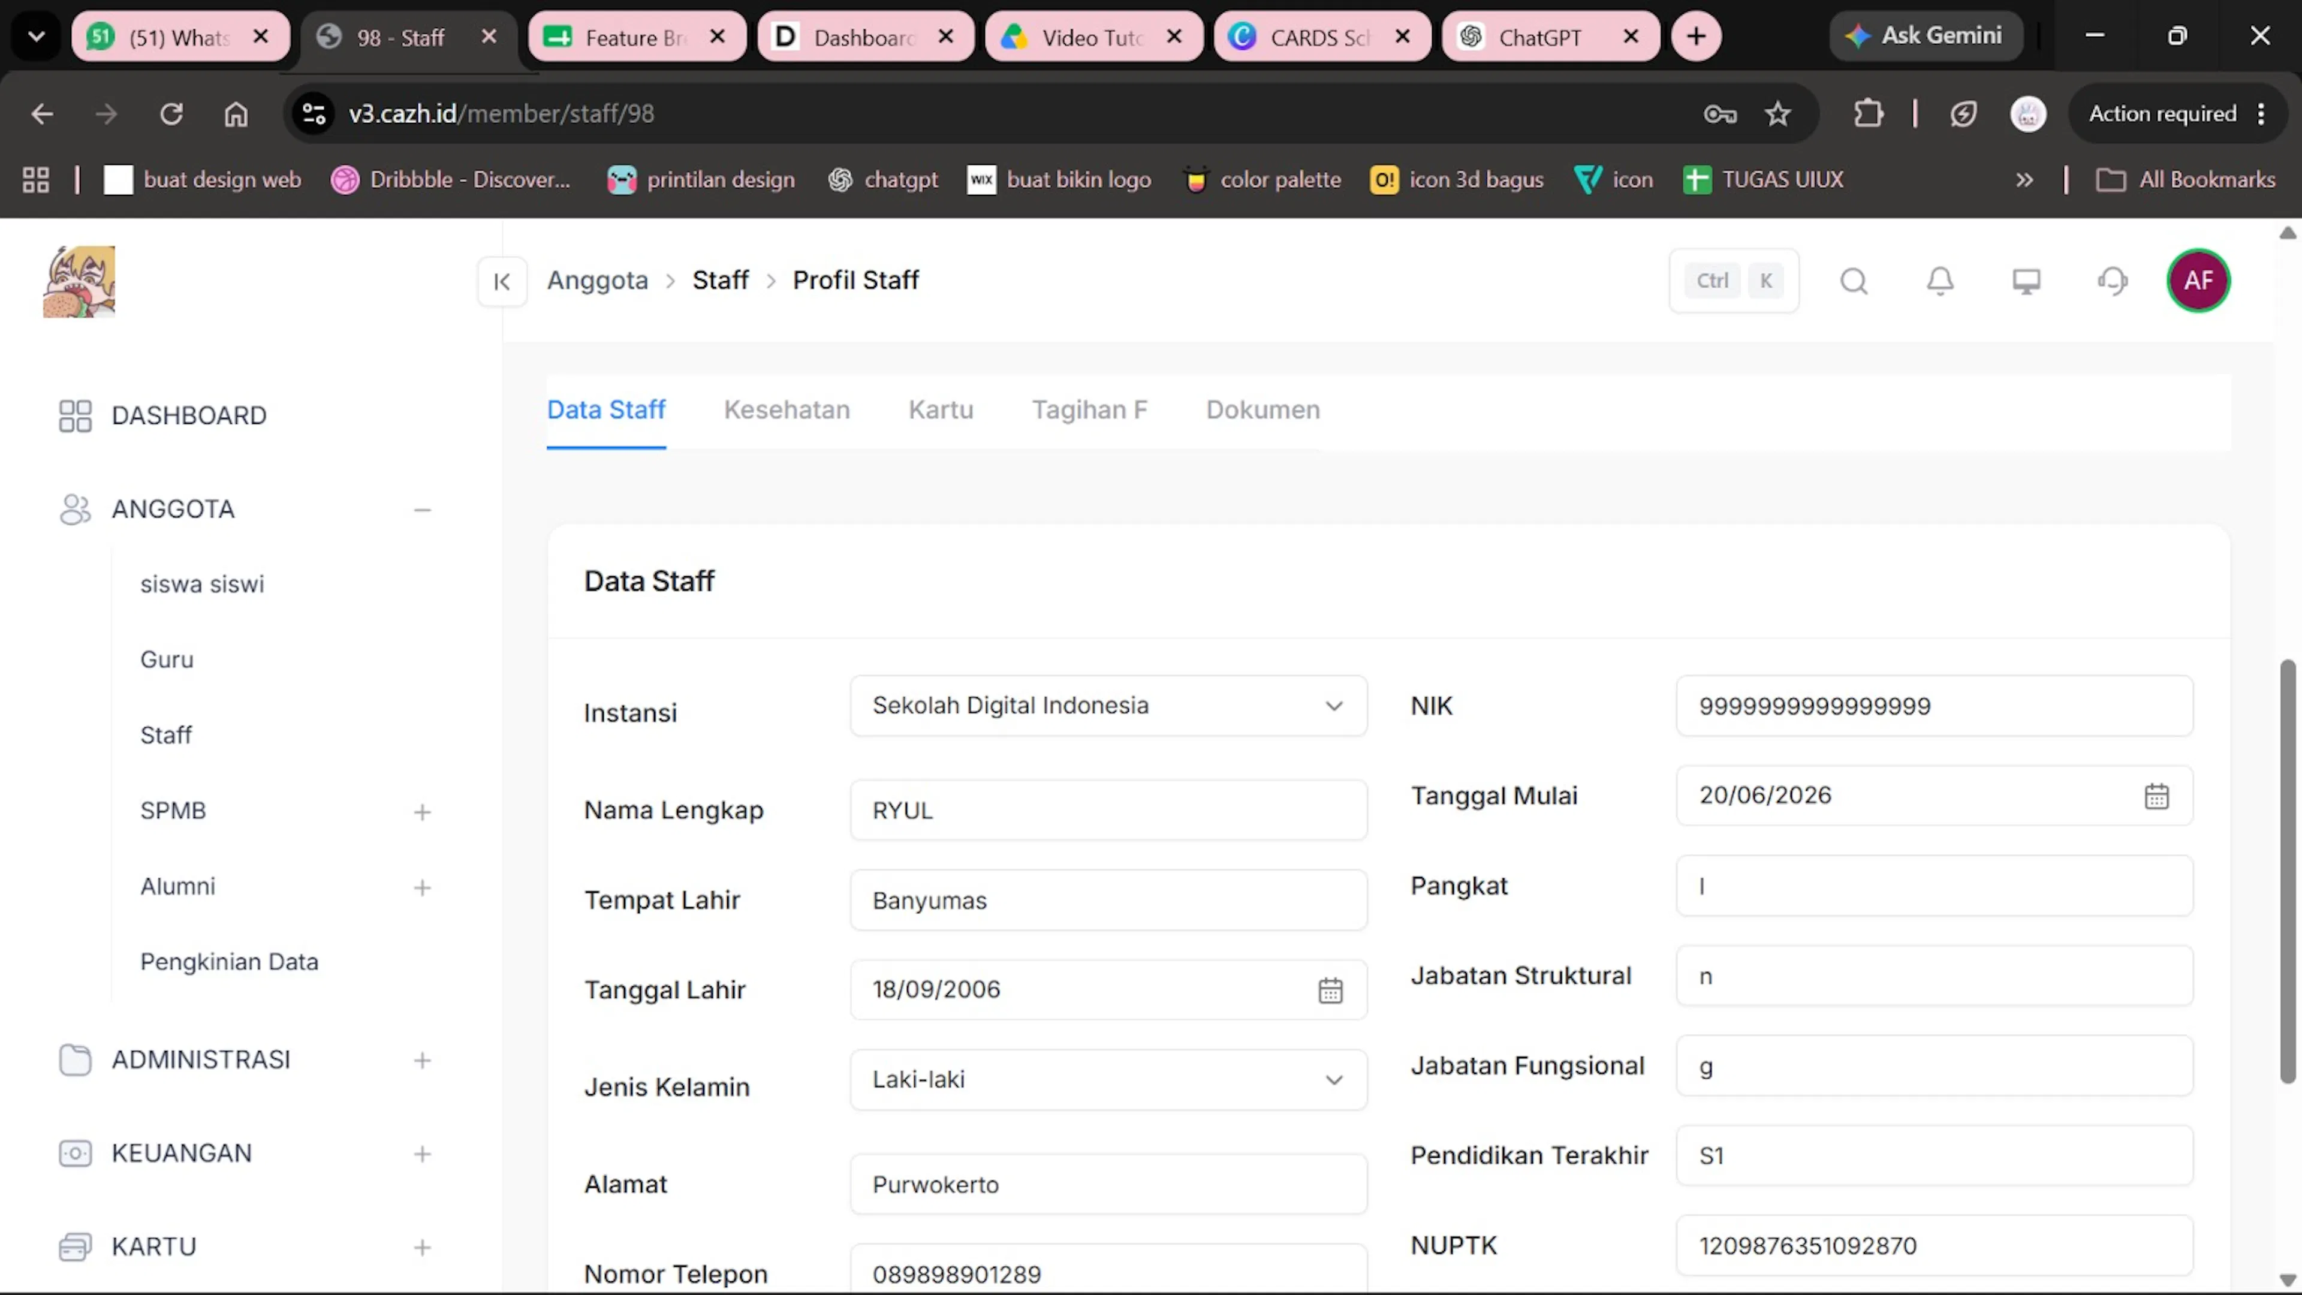Open Pengkinian Data in the sidebar
This screenshot has height=1295, width=2302.
229,962
